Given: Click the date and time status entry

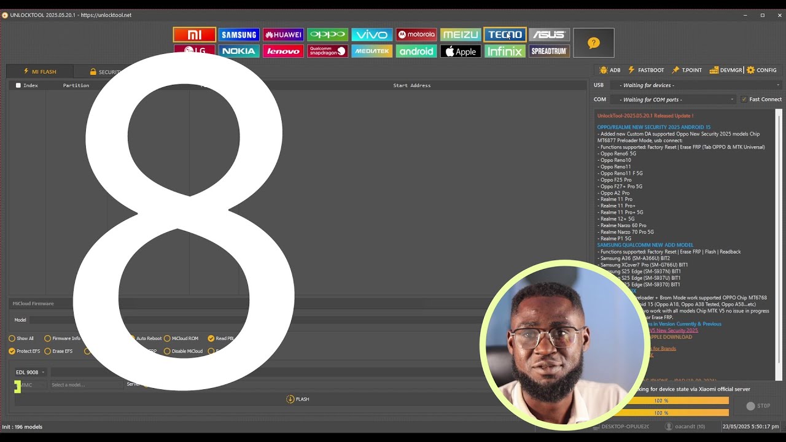Looking at the screenshot, I should (x=750, y=426).
